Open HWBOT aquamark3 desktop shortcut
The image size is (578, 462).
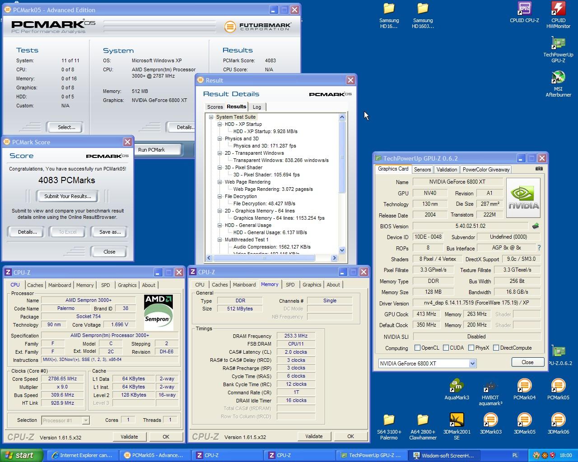click(x=490, y=393)
